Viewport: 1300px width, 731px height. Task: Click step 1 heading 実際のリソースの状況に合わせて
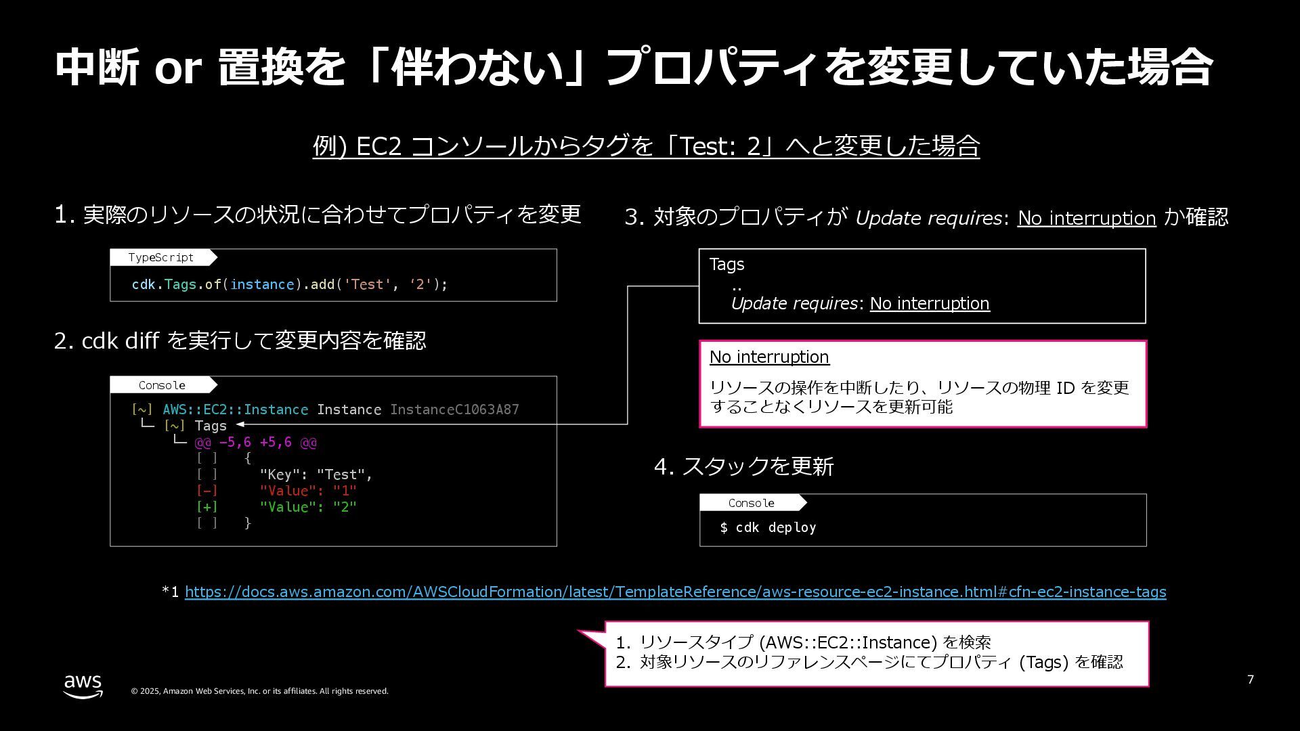pos(318,215)
